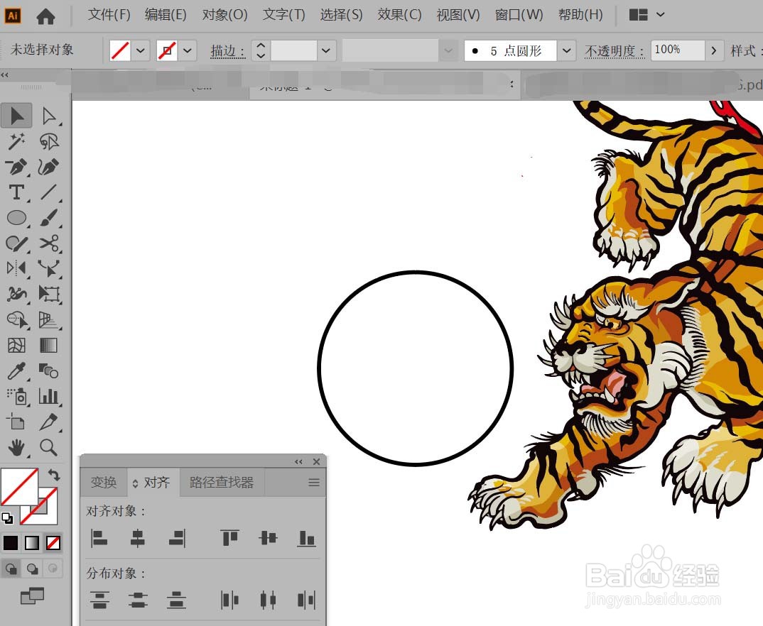Click the 描边 stroke panel link

(x=228, y=51)
